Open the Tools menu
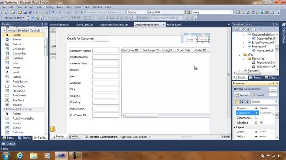The width and height of the screenshot is (286, 160). (78, 7)
